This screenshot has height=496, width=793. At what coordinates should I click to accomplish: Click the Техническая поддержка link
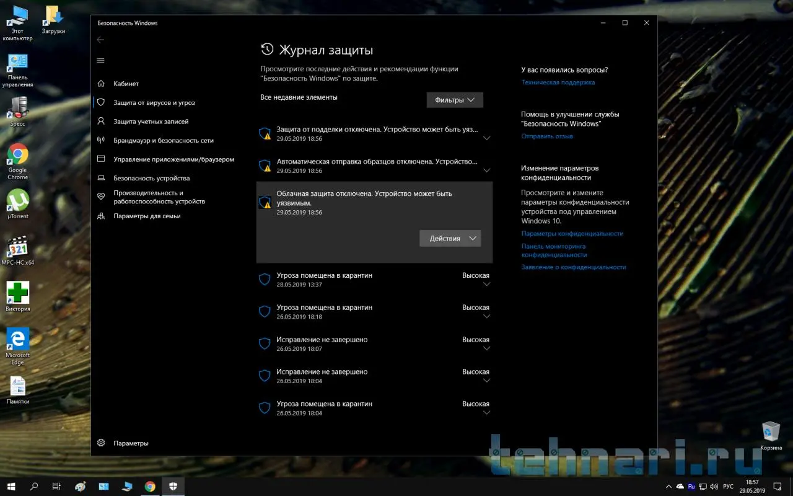coord(558,82)
